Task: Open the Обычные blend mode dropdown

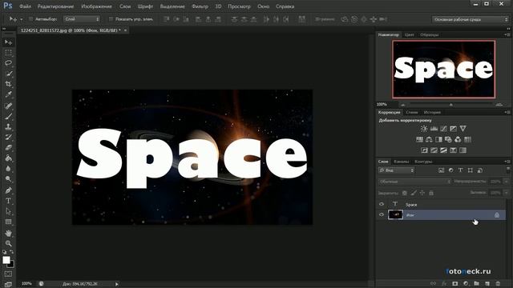Action: 414,182
